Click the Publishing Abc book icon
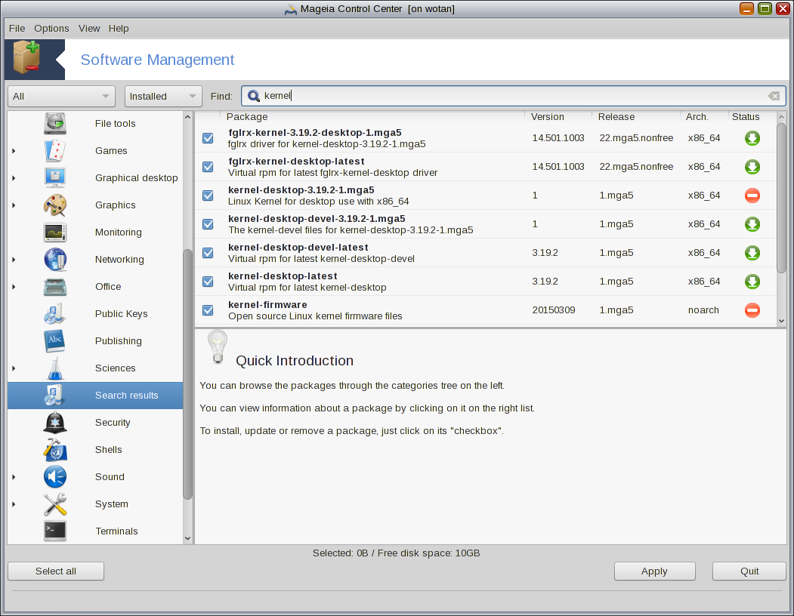The image size is (794, 616). tap(55, 340)
